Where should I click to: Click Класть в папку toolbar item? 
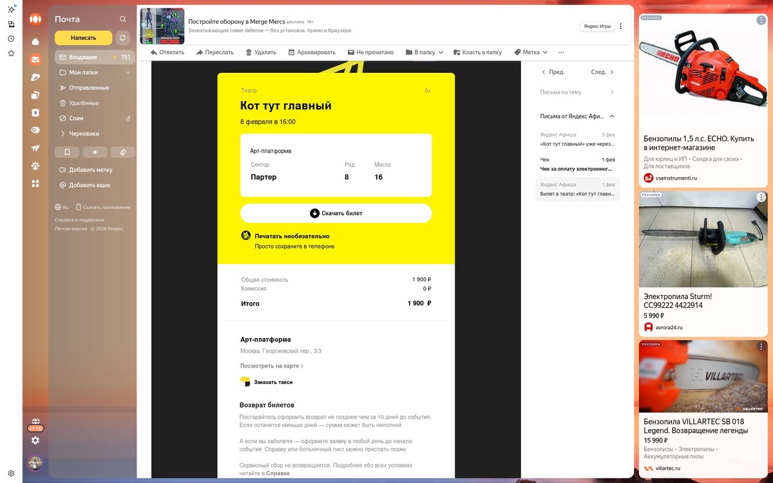477,52
